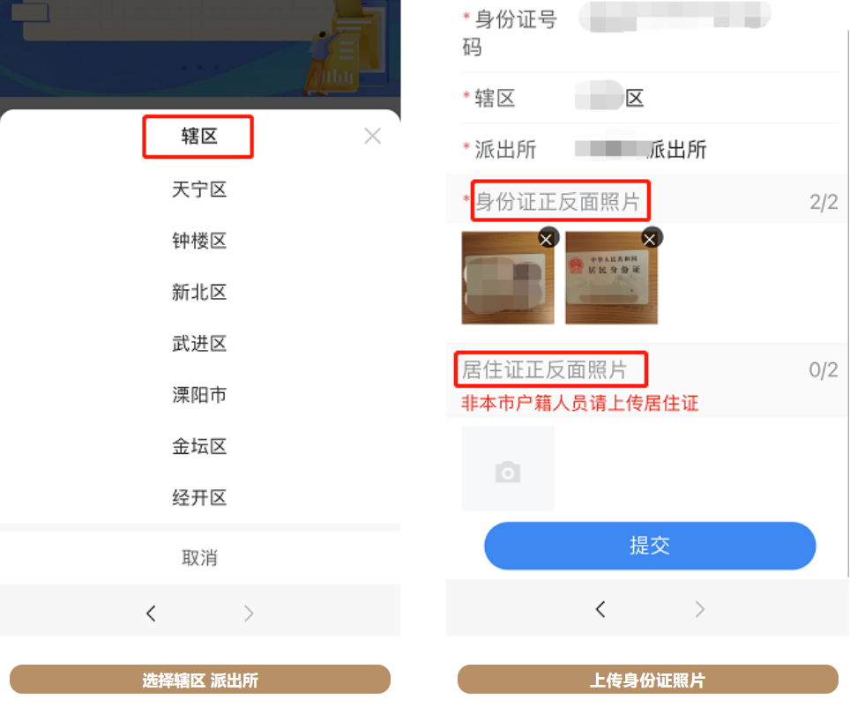850x714 pixels.
Task: Open the 辖区 dropdown field in form
Action: [651, 98]
